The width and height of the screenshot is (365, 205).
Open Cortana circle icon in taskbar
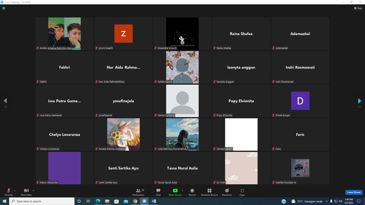pos(79,201)
